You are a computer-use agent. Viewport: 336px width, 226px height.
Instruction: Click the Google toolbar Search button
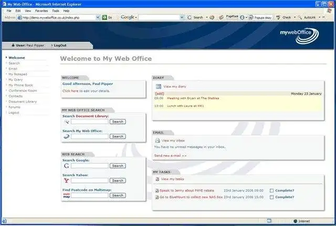(x=195, y=17)
